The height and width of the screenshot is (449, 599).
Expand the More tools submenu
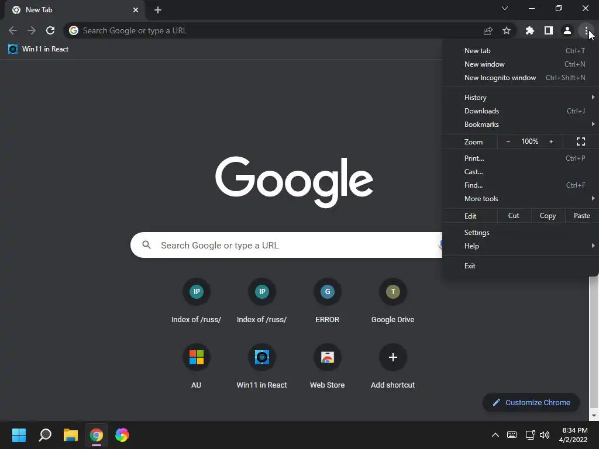(520, 199)
